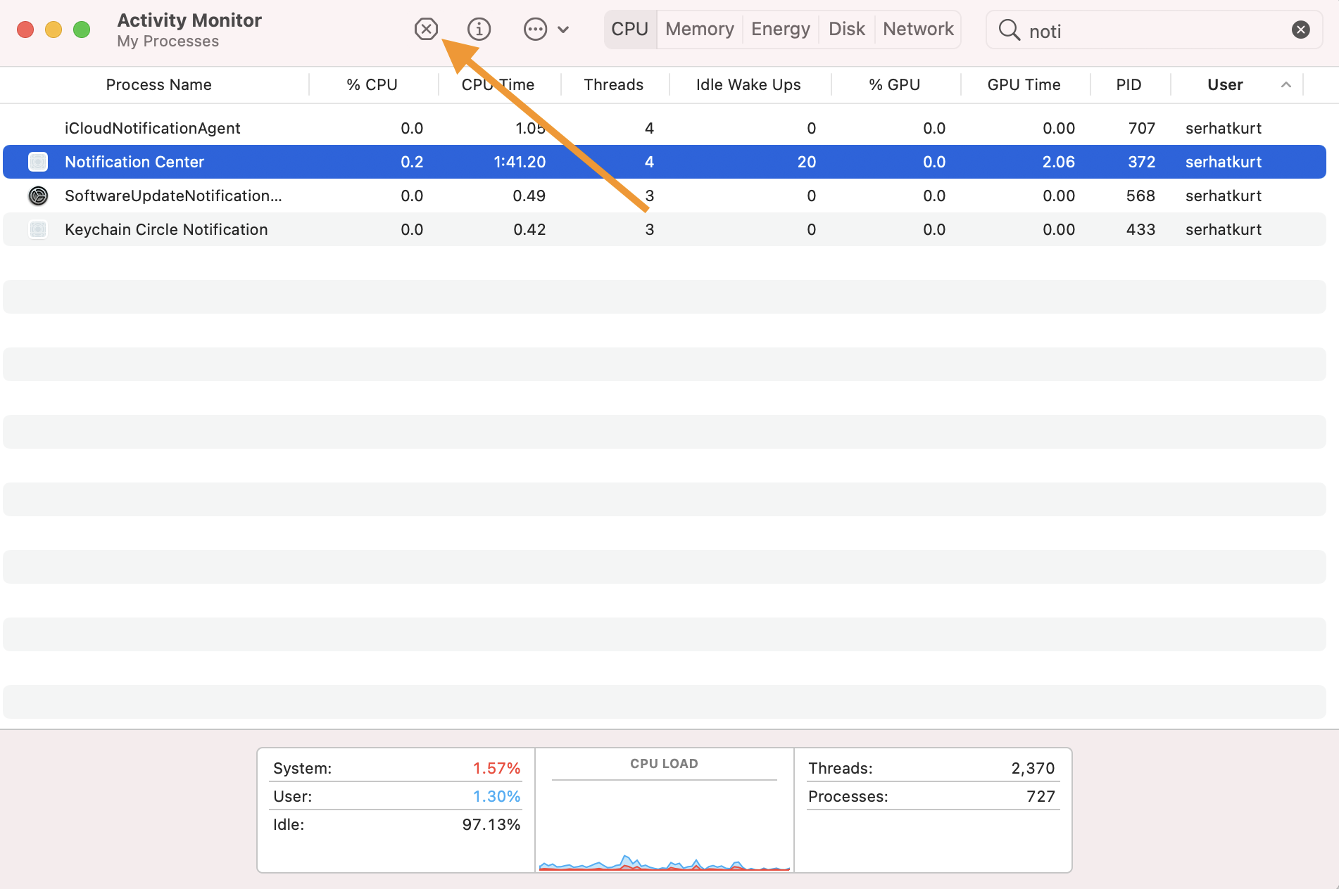Click the search field containing 'noti'
Screen dimensions: 1339x889
[x=1155, y=30]
